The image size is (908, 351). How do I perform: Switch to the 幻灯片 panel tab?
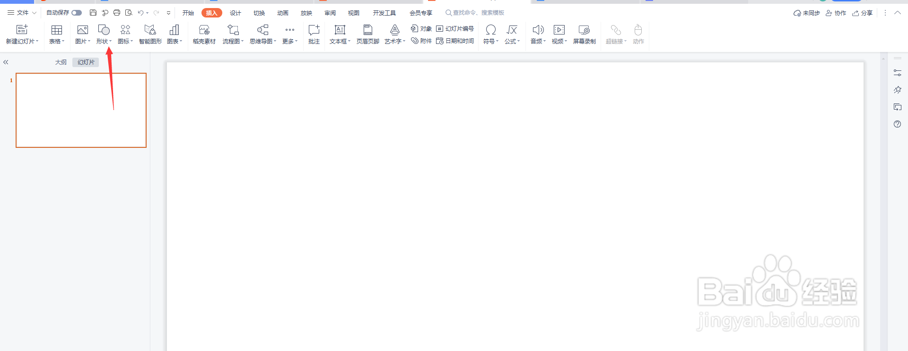[x=86, y=62]
